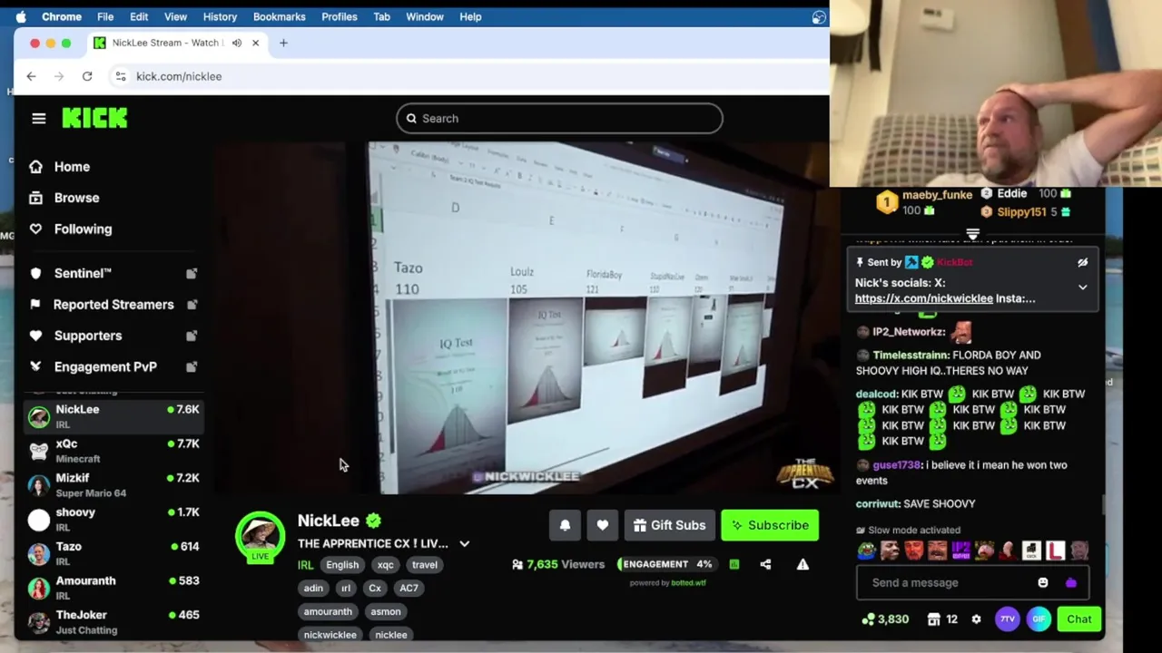Click green engagement chart icon
Screen dimensions: 1162x653
pos(734,564)
